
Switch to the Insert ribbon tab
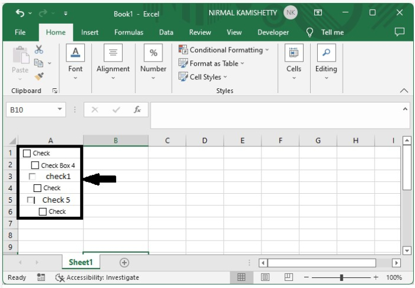click(90, 33)
